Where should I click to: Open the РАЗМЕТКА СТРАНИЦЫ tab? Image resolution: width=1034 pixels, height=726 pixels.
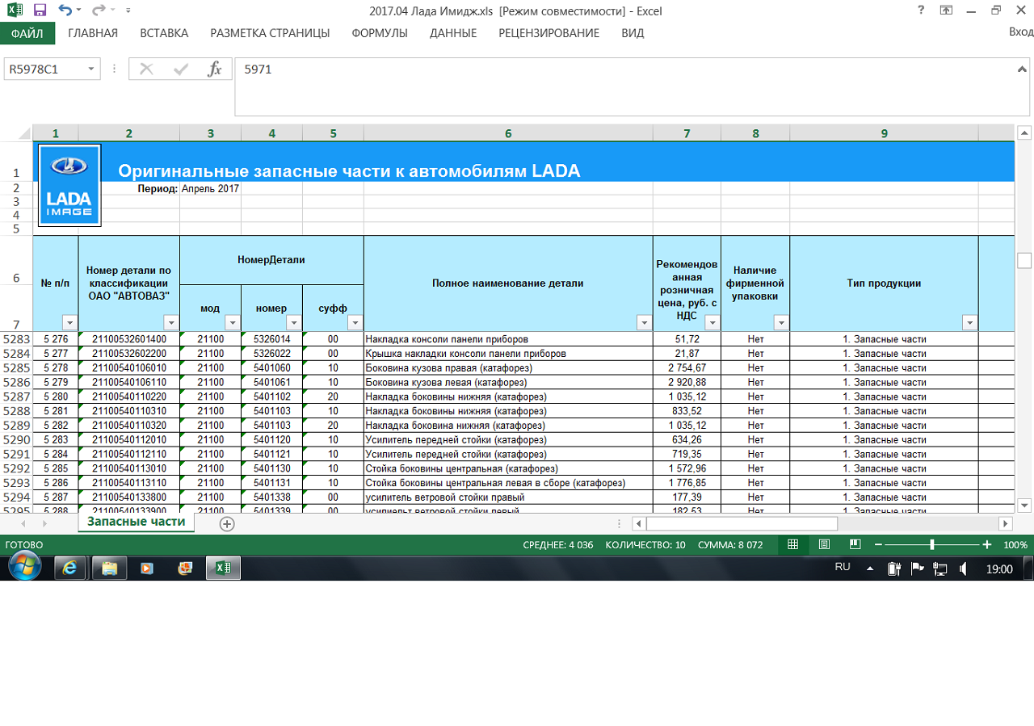click(270, 33)
